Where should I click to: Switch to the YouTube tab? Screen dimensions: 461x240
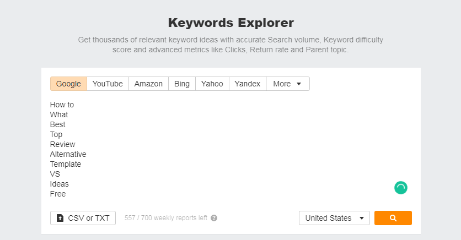point(108,84)
